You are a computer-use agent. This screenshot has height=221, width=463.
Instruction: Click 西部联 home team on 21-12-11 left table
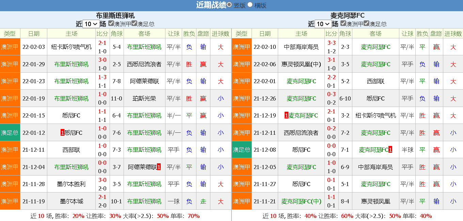(71, 150)
